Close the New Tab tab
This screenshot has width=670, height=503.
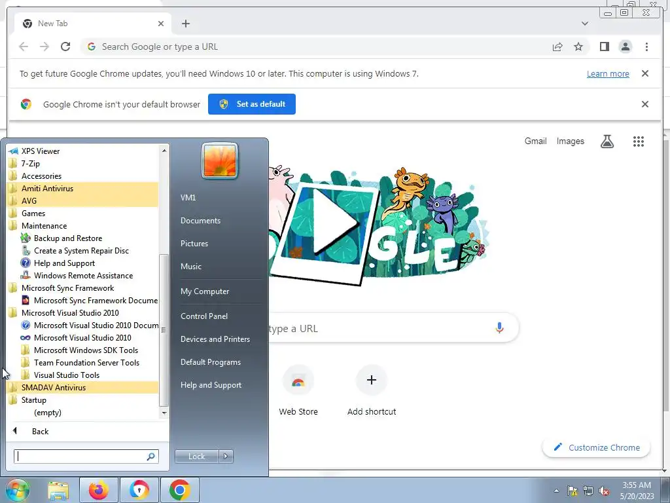[x=161, y=24]
